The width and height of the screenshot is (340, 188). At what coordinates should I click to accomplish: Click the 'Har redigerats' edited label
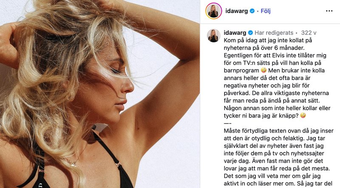tap(274, 33)
